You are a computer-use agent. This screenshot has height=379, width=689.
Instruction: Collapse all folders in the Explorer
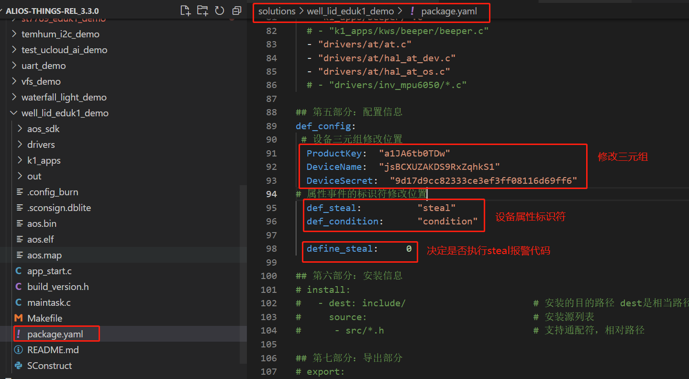[x=236, y=11]
